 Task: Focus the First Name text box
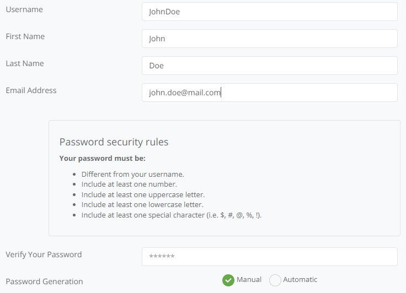pos(269,39)
